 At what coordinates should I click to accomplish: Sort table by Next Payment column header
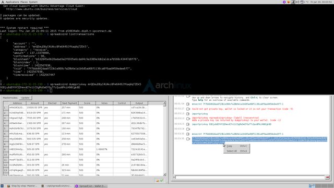tap(69, 103)
